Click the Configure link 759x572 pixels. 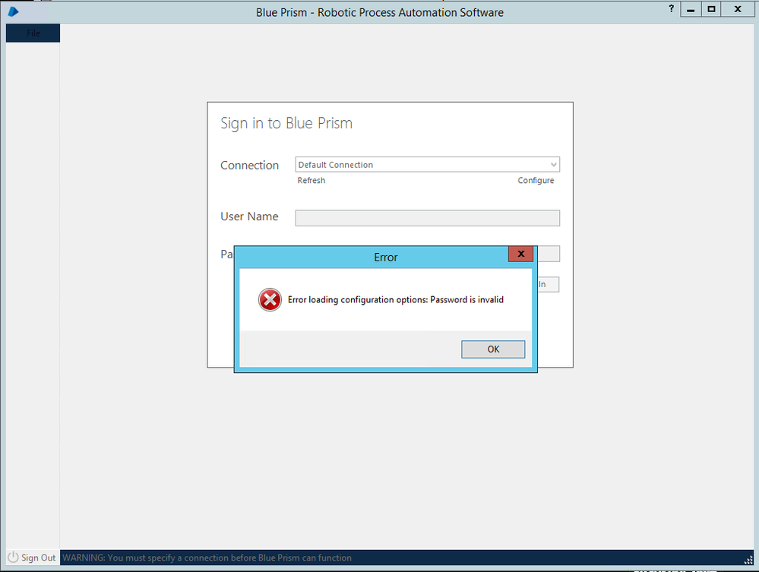(536, 181)
